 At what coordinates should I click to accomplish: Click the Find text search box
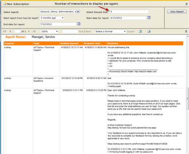click(x=70, y=31)
